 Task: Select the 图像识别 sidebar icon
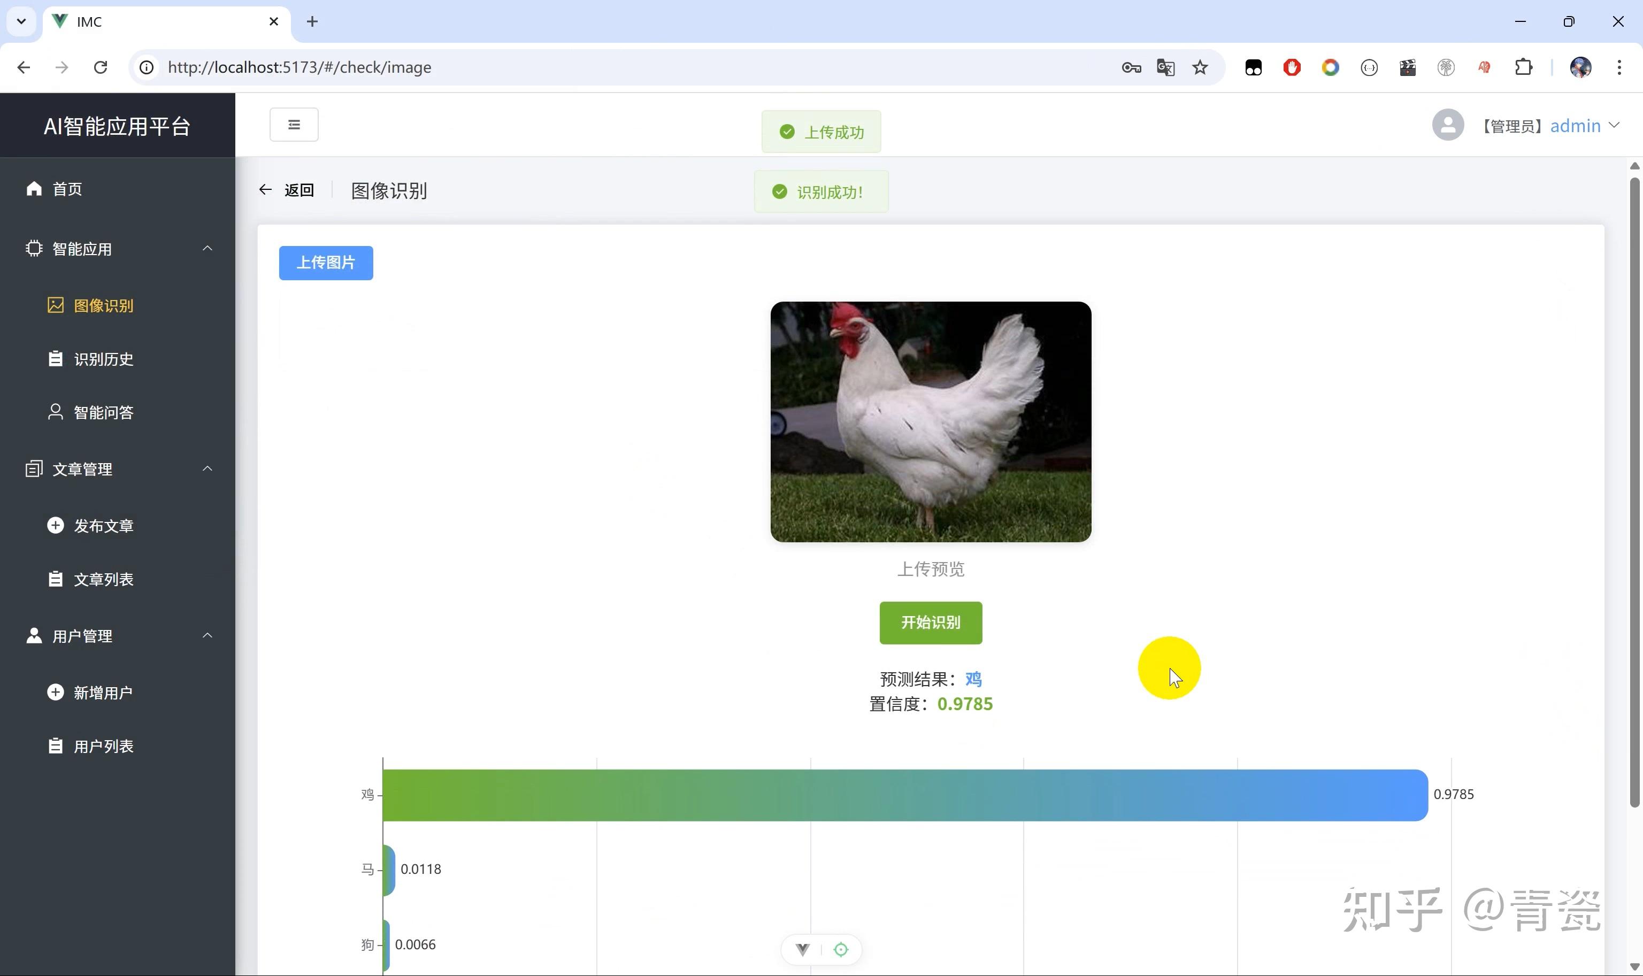(x=57, y=305)
